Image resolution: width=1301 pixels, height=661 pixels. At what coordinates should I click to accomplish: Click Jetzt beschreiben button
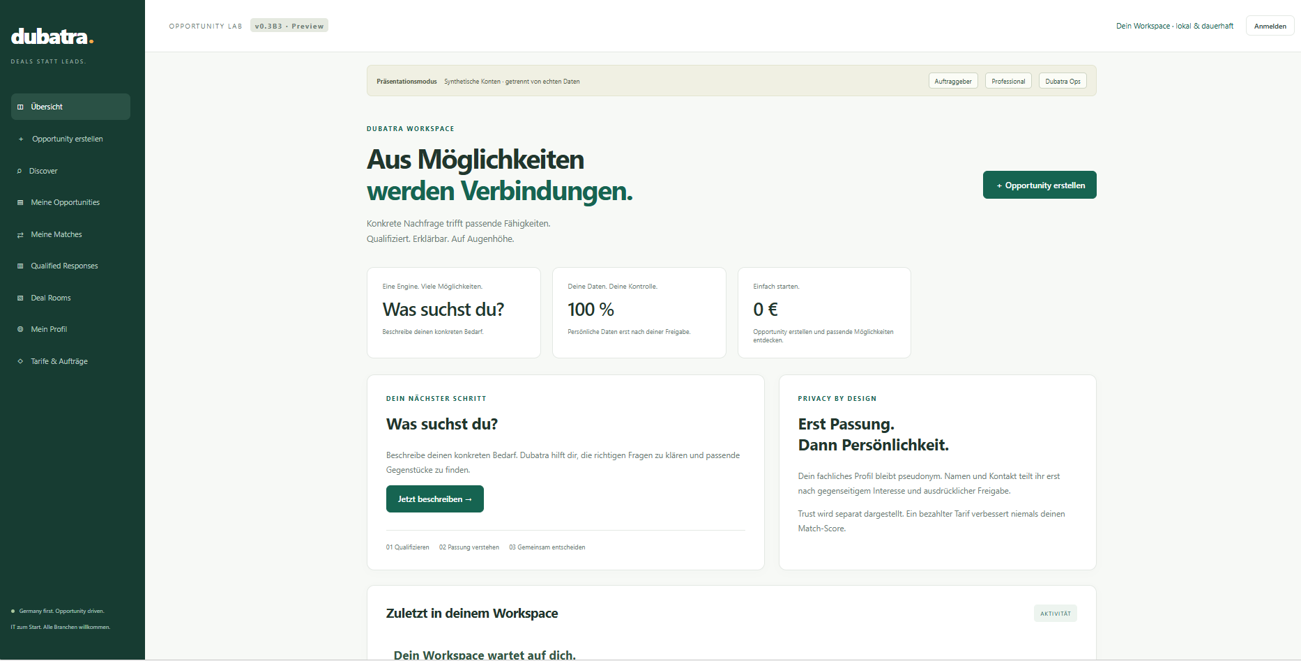435,499
